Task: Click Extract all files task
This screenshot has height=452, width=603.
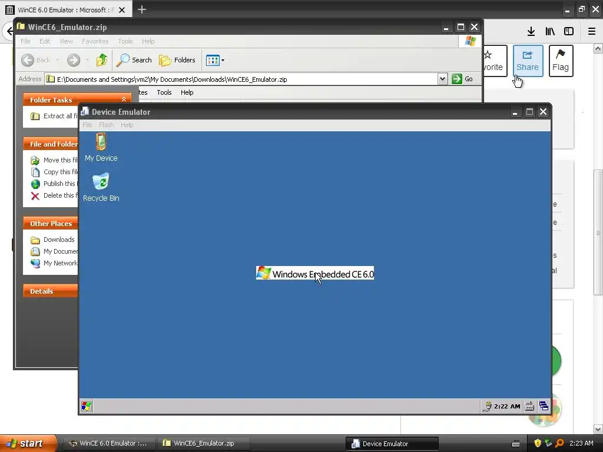Action: pyautogui.click(x=54, y=116)
